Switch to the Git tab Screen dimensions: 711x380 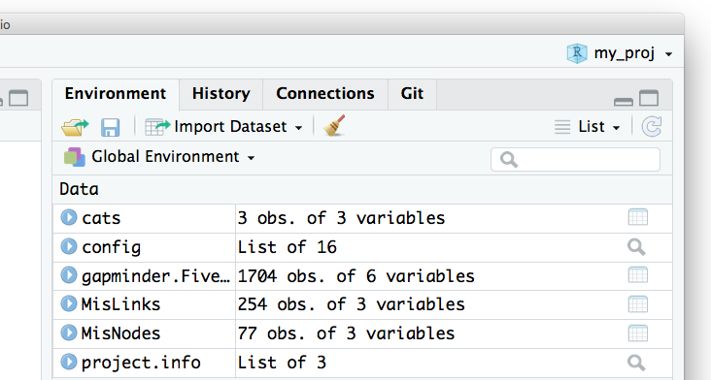[412, 94]
